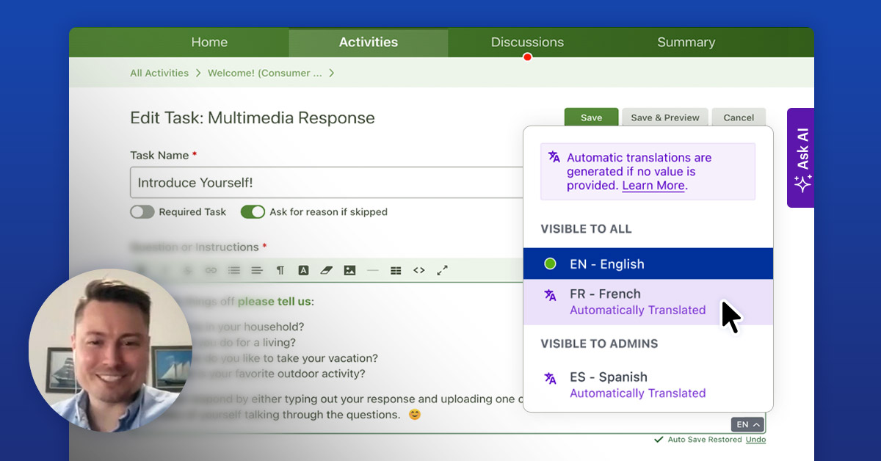Toggle the paragraph marks icon
This screenshot has width=881, height=461.
(x=280, y=270)
